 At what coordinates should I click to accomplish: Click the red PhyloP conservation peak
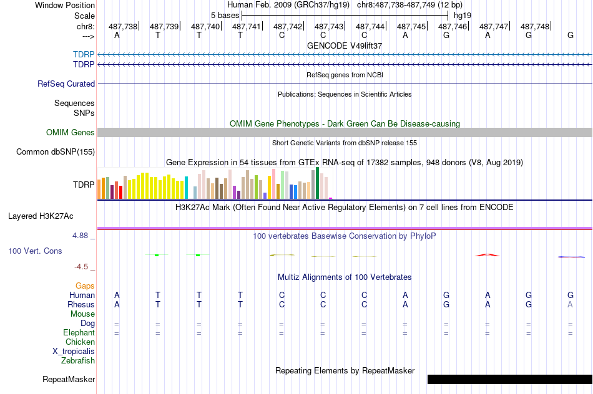[x=488, y=255]
